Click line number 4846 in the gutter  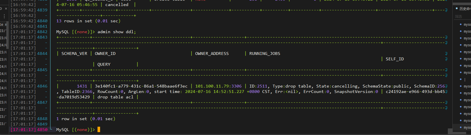pos(42,86)
